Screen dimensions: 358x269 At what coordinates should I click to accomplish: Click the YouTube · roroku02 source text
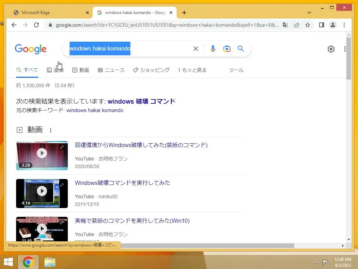[x=96, y=196]
